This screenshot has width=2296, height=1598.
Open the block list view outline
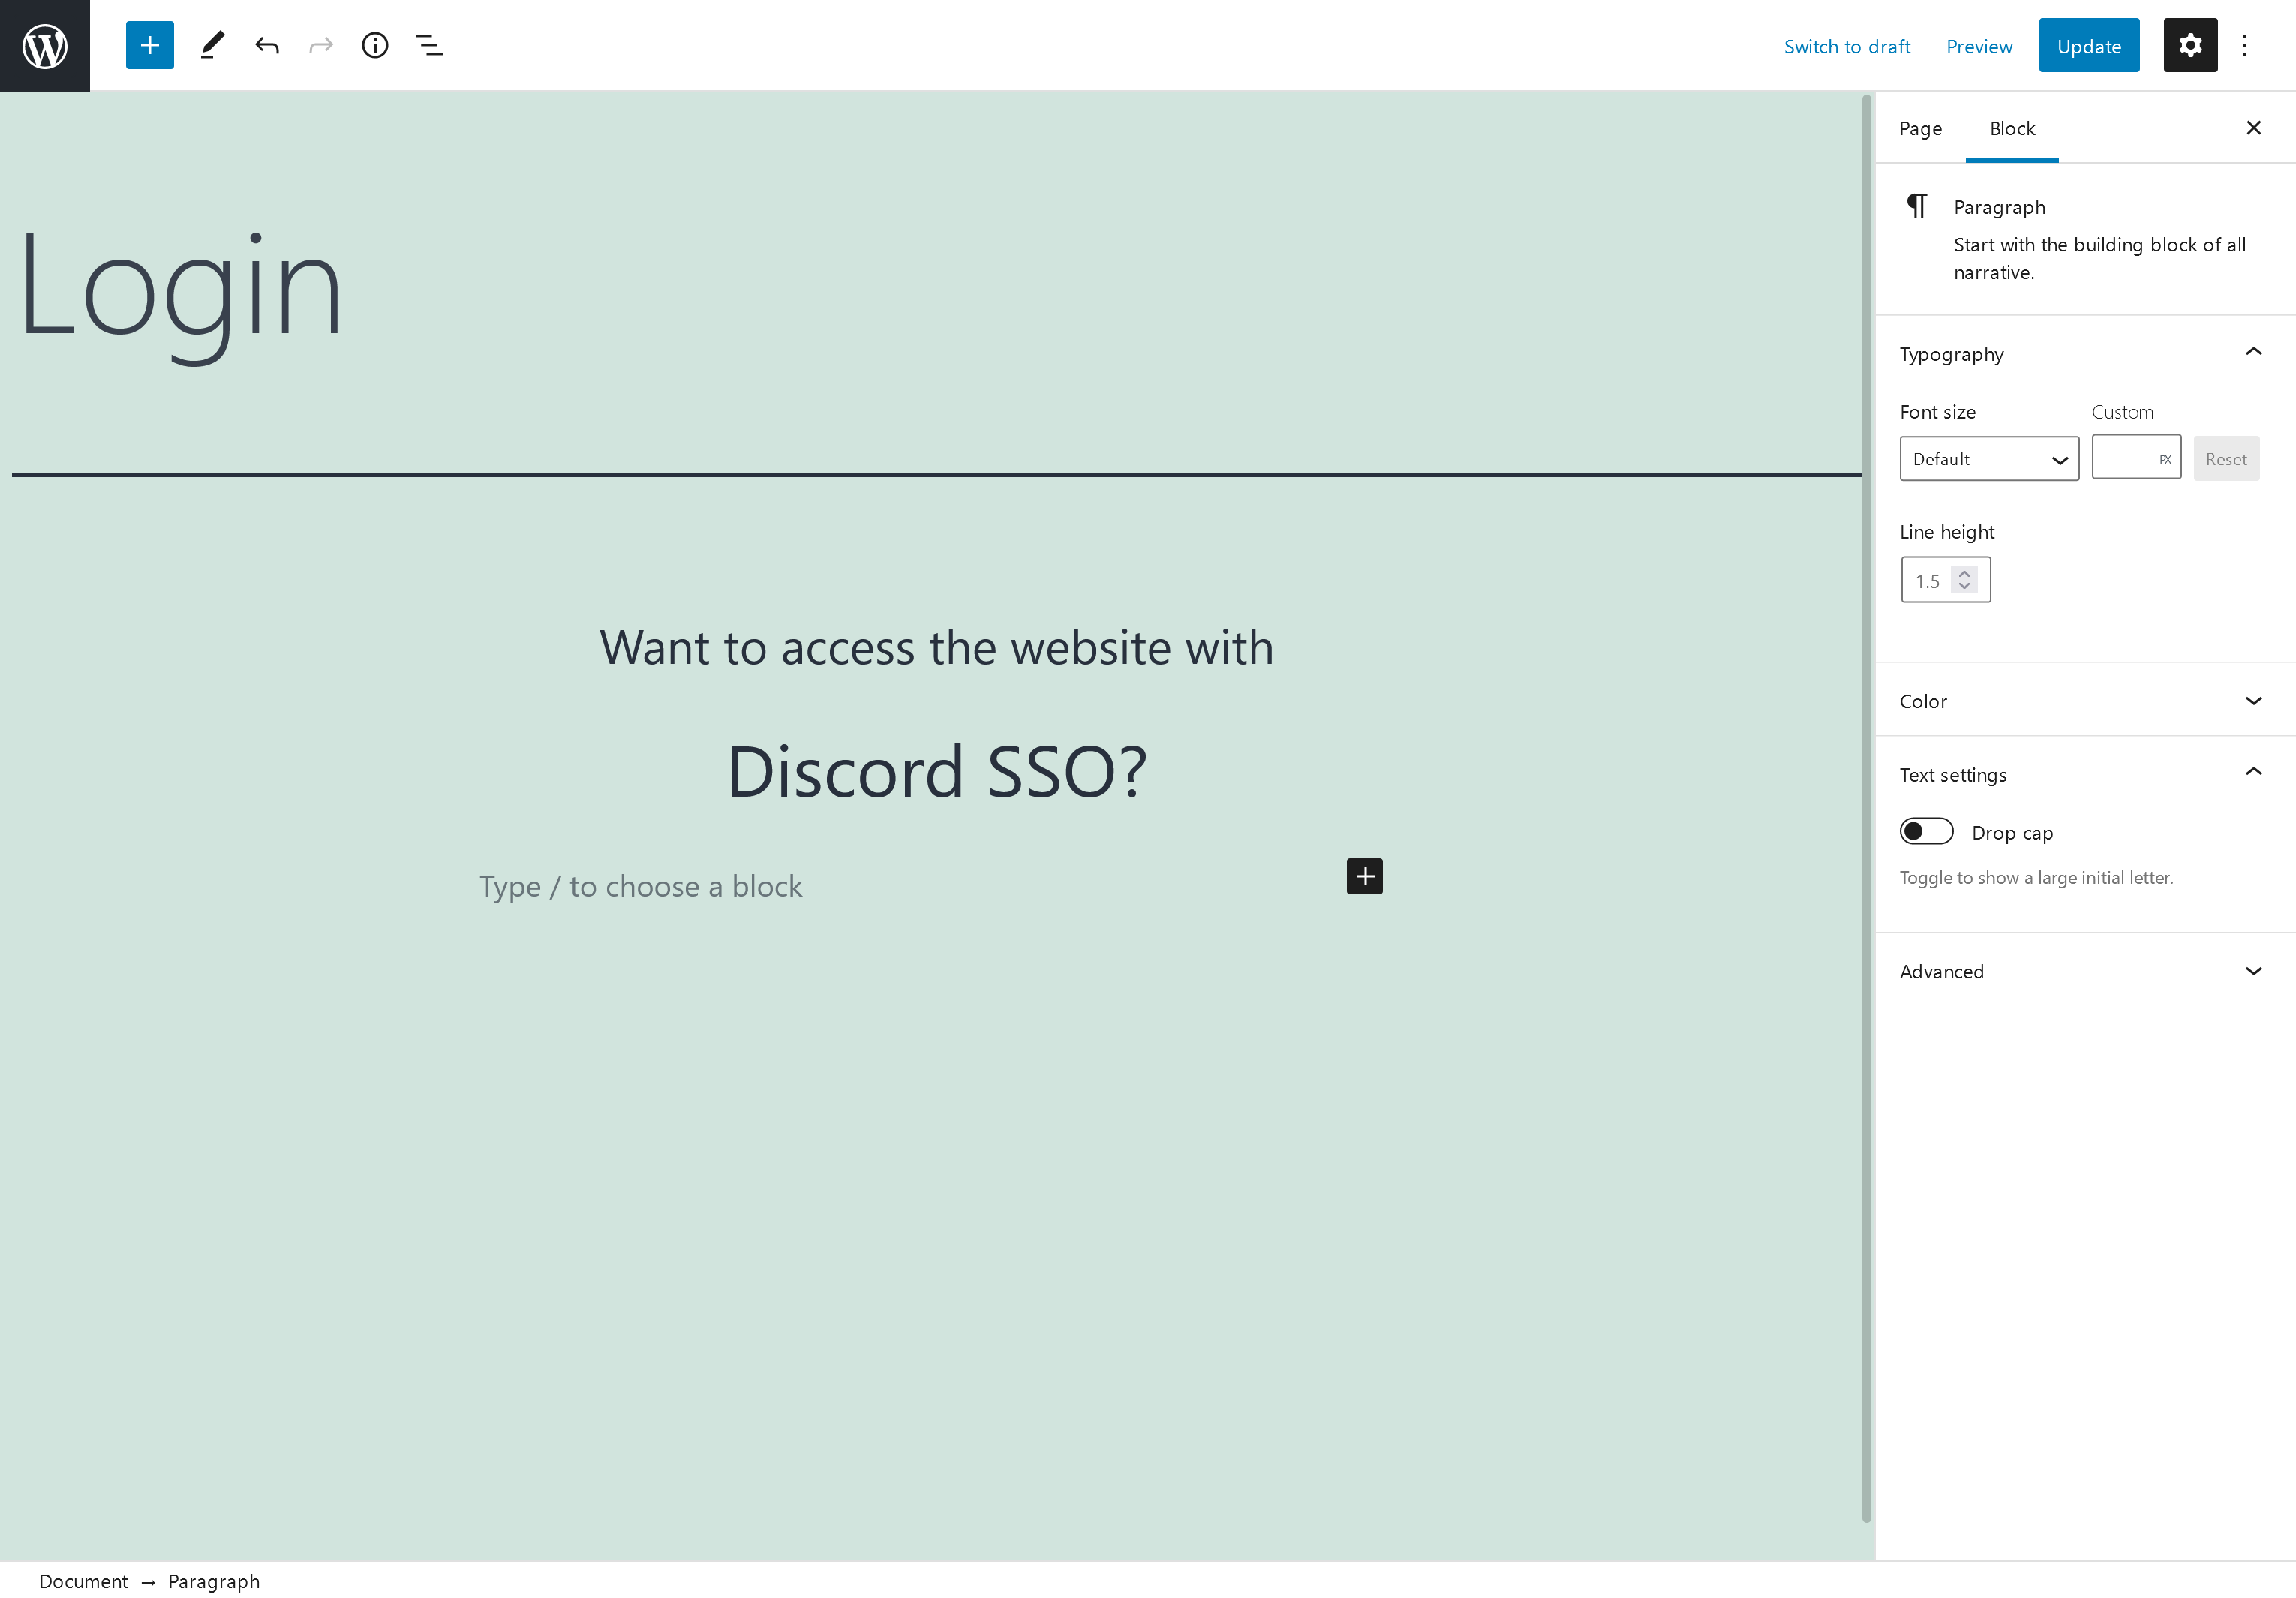click(x=429, y=45)
